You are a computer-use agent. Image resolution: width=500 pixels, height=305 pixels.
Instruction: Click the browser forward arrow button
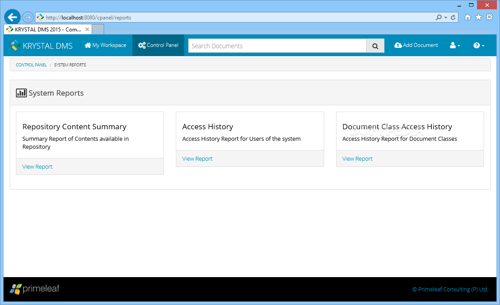coord(28,17)
